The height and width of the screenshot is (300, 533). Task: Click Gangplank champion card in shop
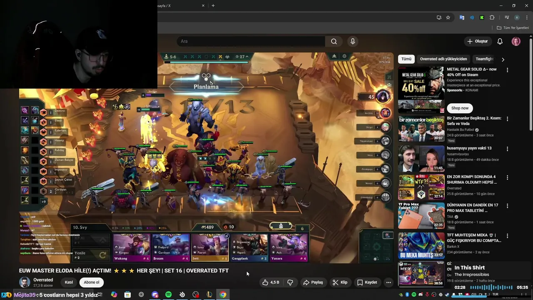click(x=249, y=247)
